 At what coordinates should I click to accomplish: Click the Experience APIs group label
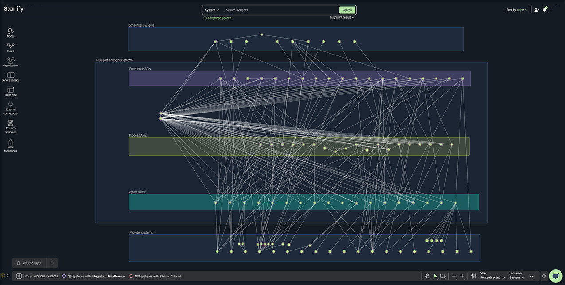pos(140,69)
